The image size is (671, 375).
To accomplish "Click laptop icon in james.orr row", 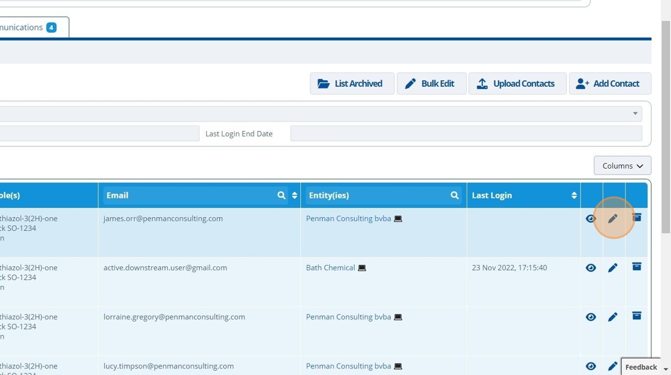I will [x=398, y=219].
